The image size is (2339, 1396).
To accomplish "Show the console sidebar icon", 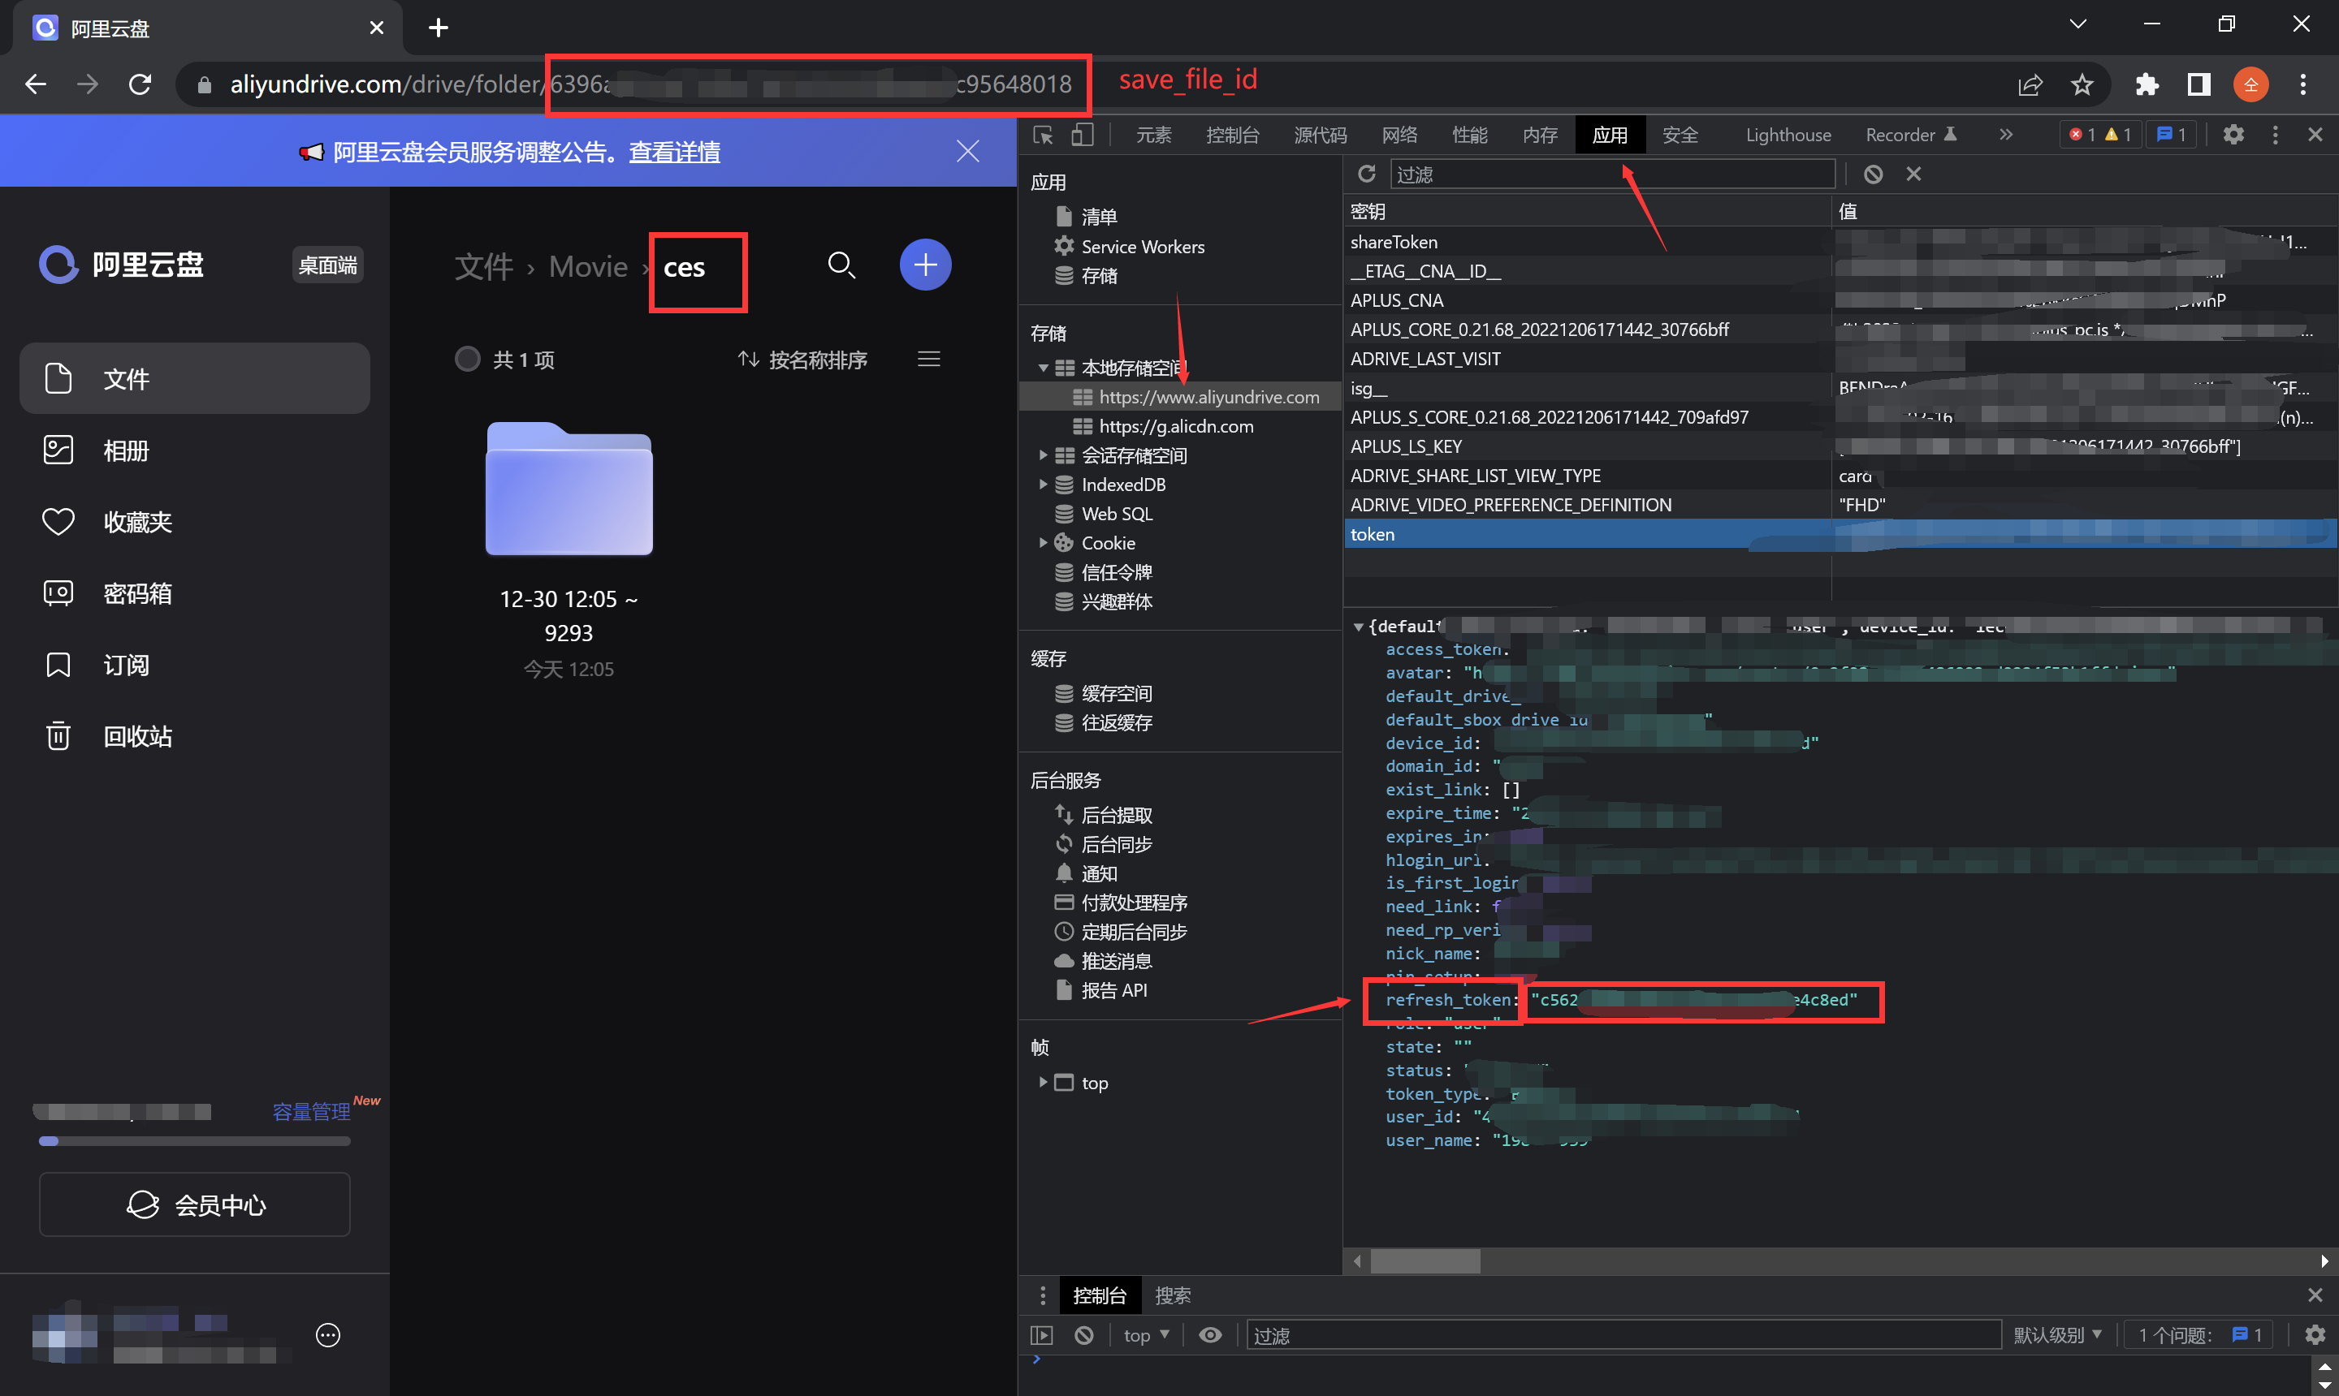I will tap(1041, 1335).
